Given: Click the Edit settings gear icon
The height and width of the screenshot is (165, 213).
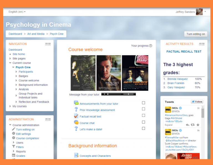Looking at the screenshot, I should [14, 134].
